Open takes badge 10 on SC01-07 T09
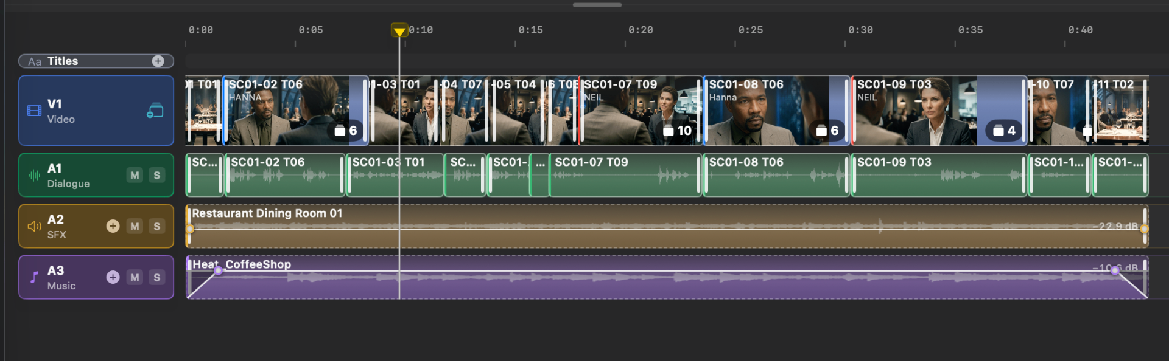Screen dimensions: 1169x361 pyautogui.click(x=677, y=131)
